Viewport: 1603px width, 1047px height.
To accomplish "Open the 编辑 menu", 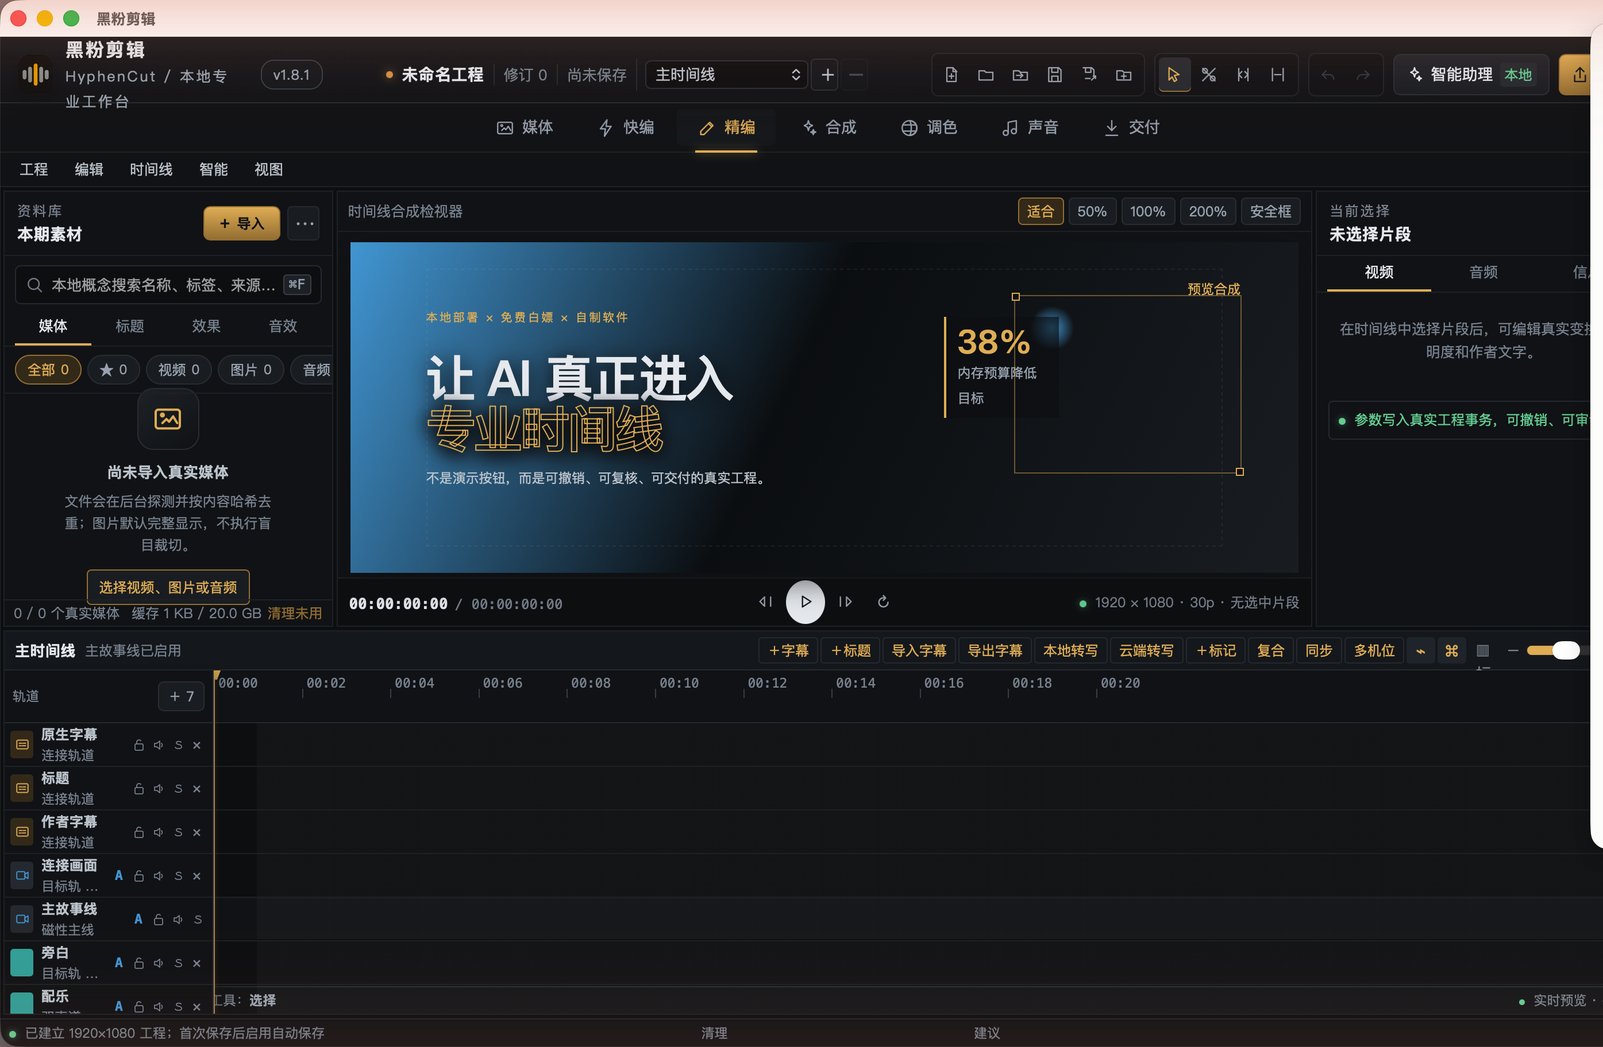I will click(x=89, y=169).
